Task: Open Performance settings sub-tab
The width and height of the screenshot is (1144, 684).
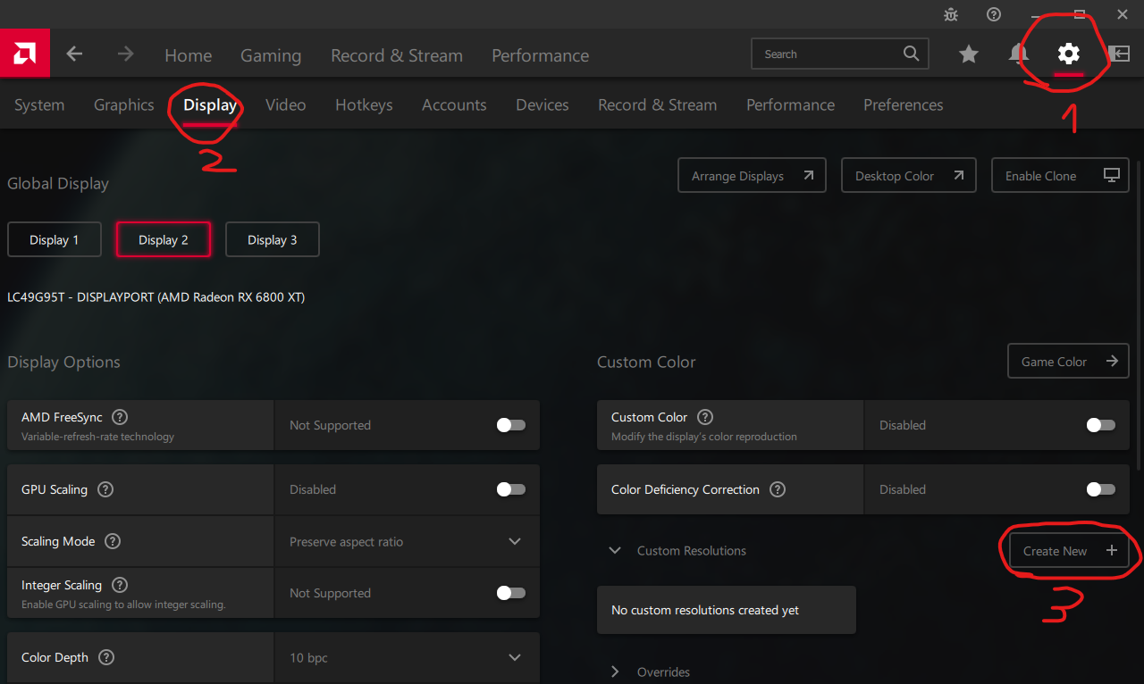Action: point(790,105)
